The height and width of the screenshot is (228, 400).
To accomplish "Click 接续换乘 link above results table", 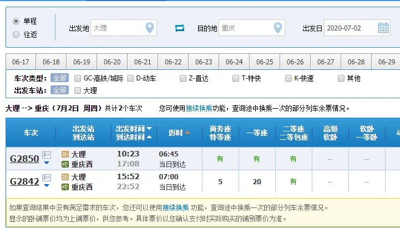I will 199,108.
